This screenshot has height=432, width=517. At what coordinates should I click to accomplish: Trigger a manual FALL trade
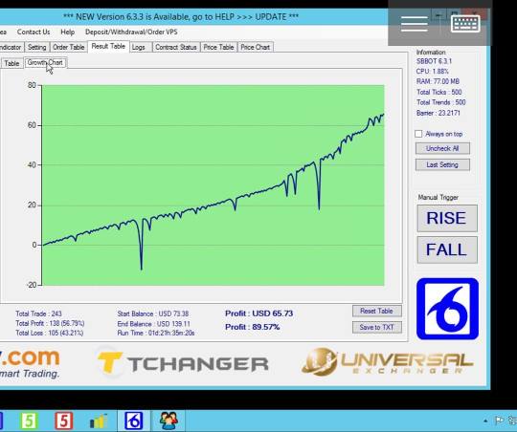pos(447,249)
